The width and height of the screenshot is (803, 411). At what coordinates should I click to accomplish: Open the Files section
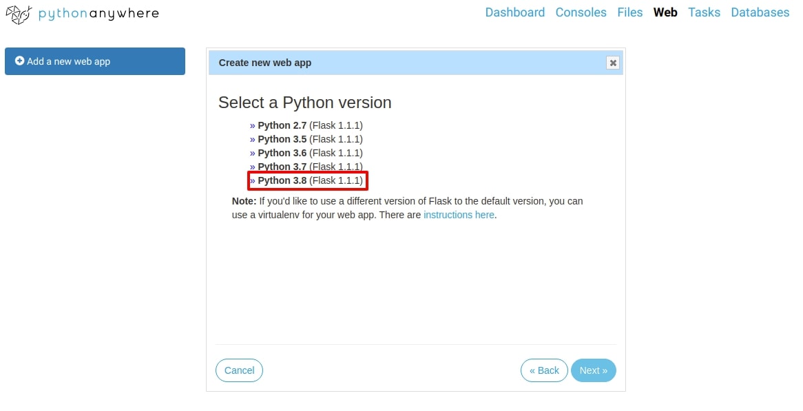tap(629, 12)
